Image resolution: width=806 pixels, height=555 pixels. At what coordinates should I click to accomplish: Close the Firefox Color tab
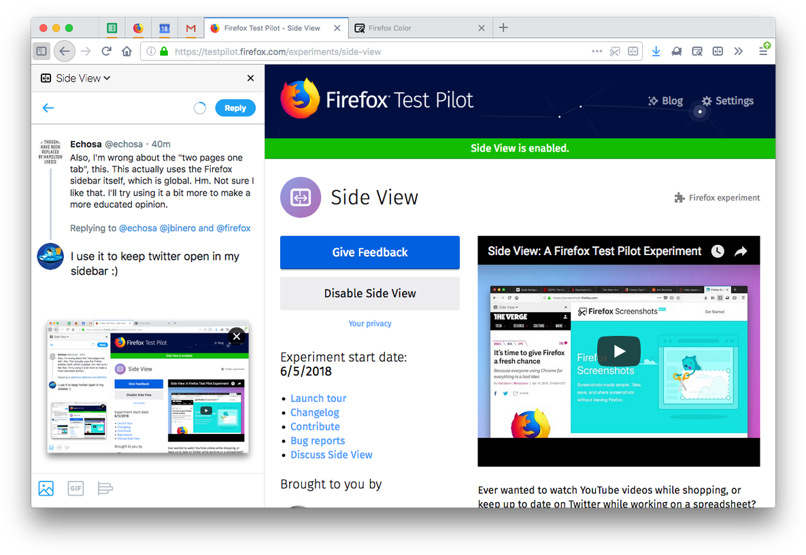point(482,29)
